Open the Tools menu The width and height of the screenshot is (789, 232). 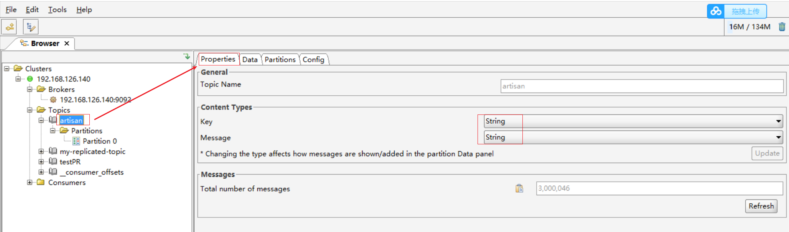click(x=58, y=10)
